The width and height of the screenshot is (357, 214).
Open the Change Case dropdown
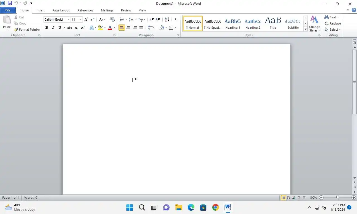pos(102,20)
